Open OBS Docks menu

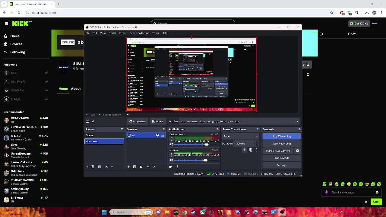(x=112, y=33)
